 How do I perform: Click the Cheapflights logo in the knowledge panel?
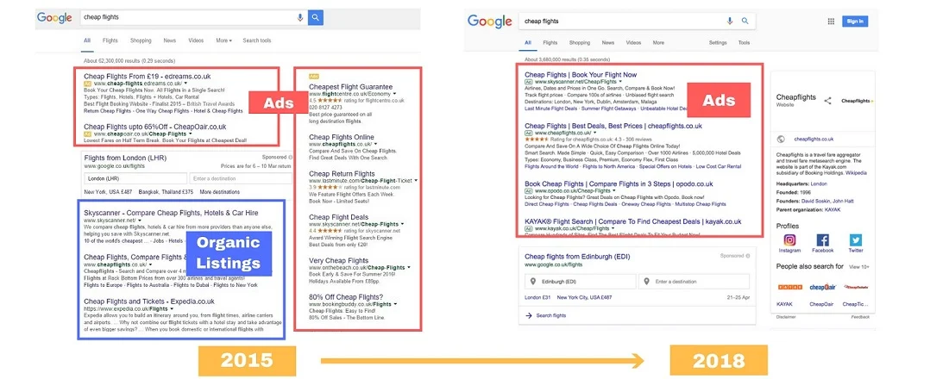pyautogui.click(x=857, y=101)
